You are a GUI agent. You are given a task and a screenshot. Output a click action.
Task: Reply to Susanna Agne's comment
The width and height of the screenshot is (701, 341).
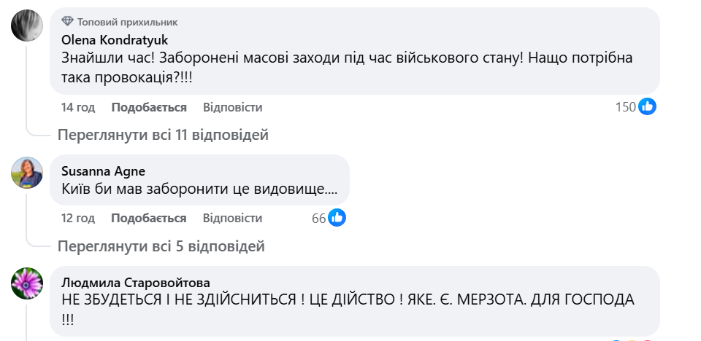coord(232,218)
